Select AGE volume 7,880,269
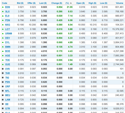This screenshot has height=113, width=125. click(118, 56)
